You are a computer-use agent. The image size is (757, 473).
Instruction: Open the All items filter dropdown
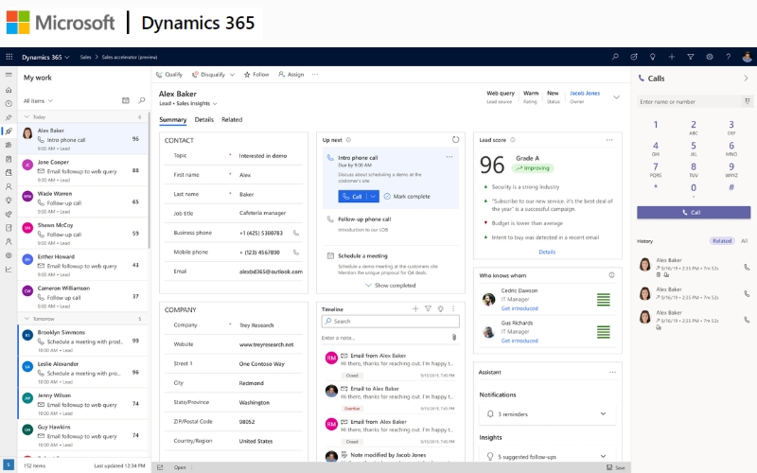[x=38, y=100]
